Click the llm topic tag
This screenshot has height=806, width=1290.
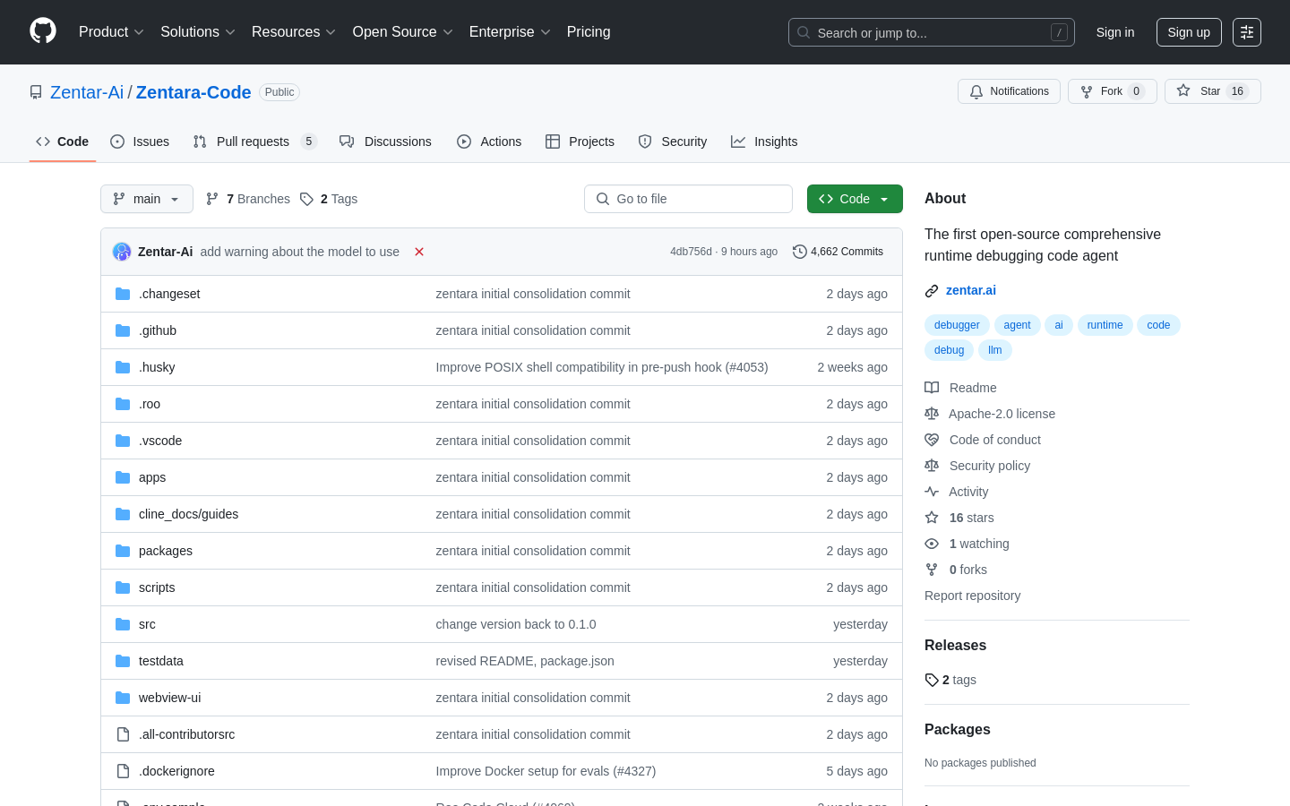click(994, 350)
